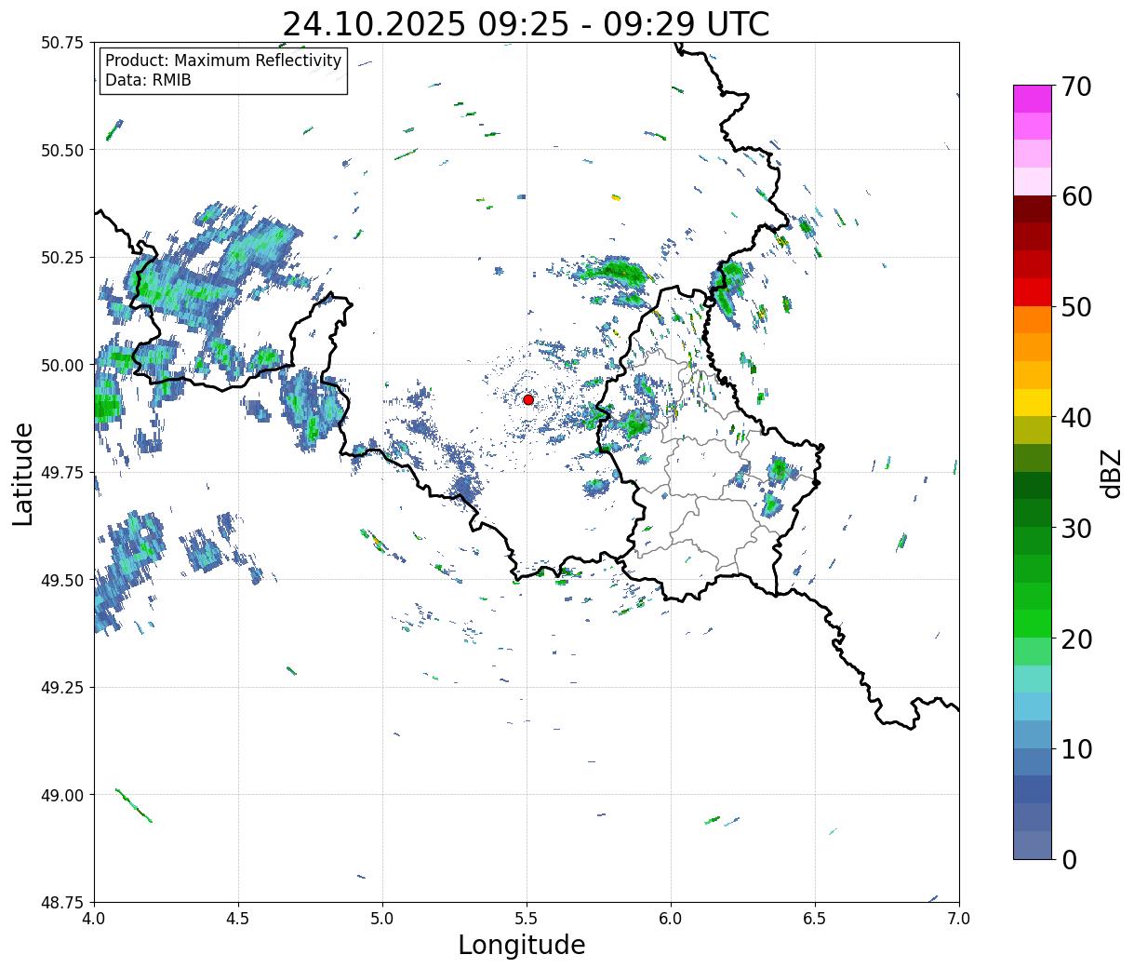The height and width of the screenshot is (968, 1134).
Task: Click the Data: RMIB text line
Action: [148, 81]
